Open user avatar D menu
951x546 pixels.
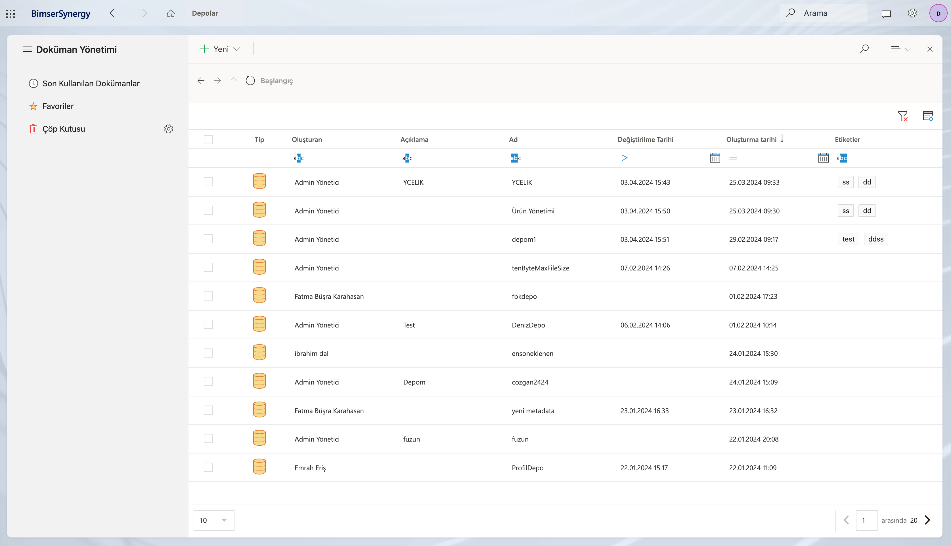tap(938, 14)
